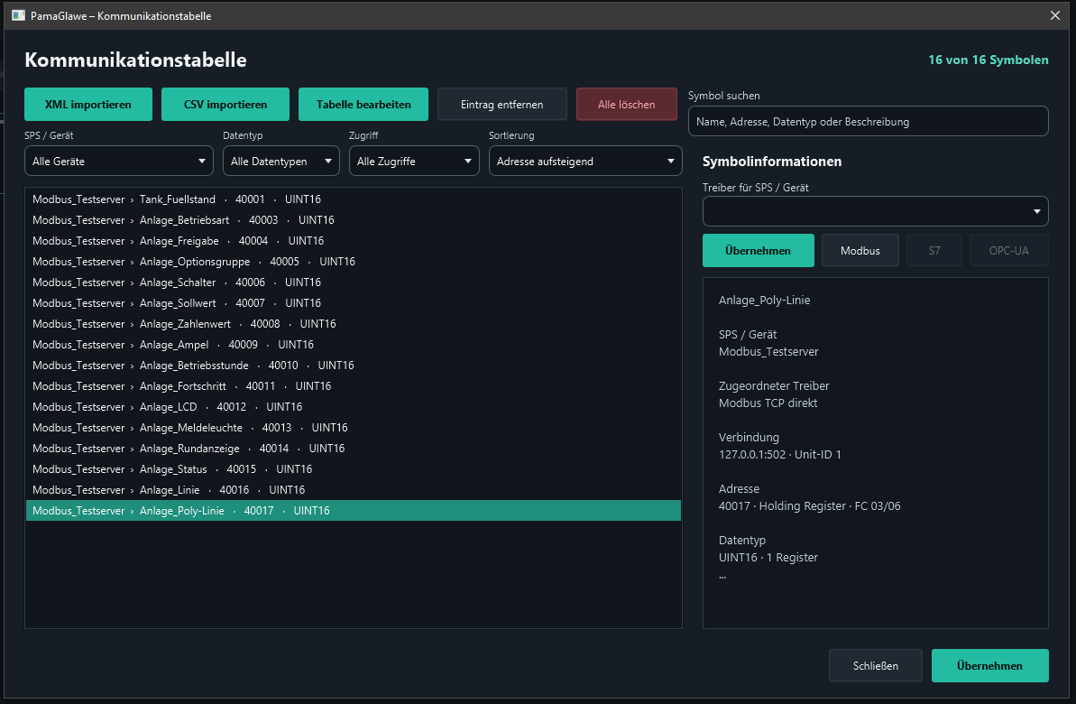
Task: Expand the Zugriff filter dropdown
Action: click(414, 162)
